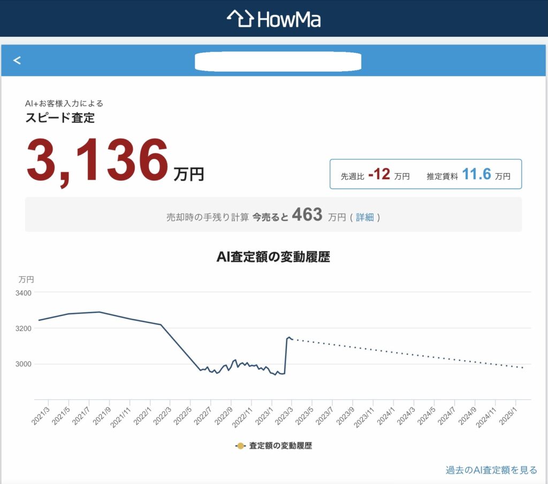Toggle the 査定額の変動履歴 legend entry
This screenshot has width=548, height=484.
click(x=273, y=446)
